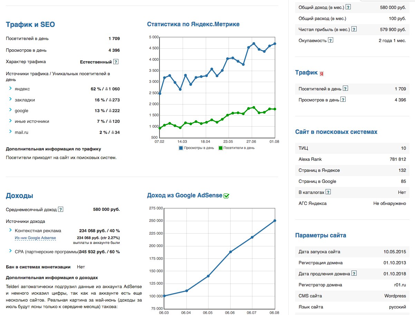Viewport: 415px width, 315px height.
Task: Open the Из них Google Adsense link
Action: click(x=35, y=238)
